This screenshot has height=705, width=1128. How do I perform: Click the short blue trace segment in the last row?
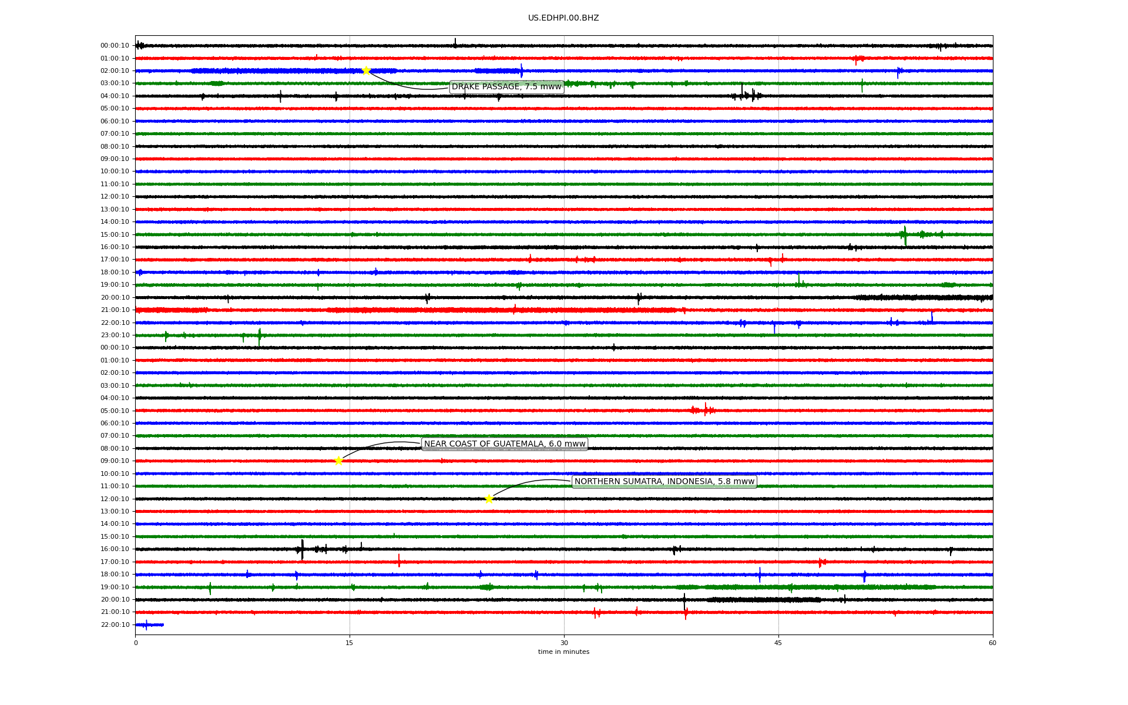click(149, 625)
